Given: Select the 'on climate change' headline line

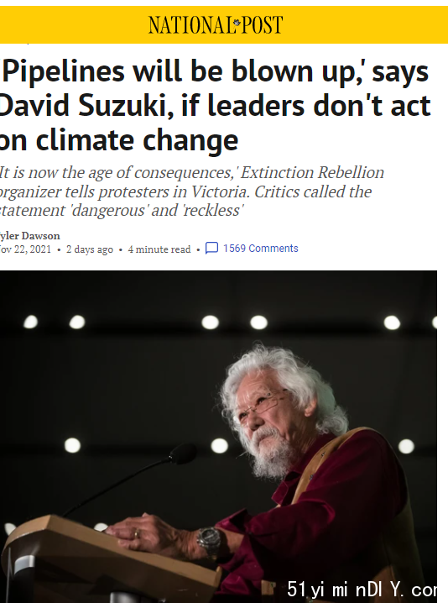Looking at the screenshot, I should point(119,140).
